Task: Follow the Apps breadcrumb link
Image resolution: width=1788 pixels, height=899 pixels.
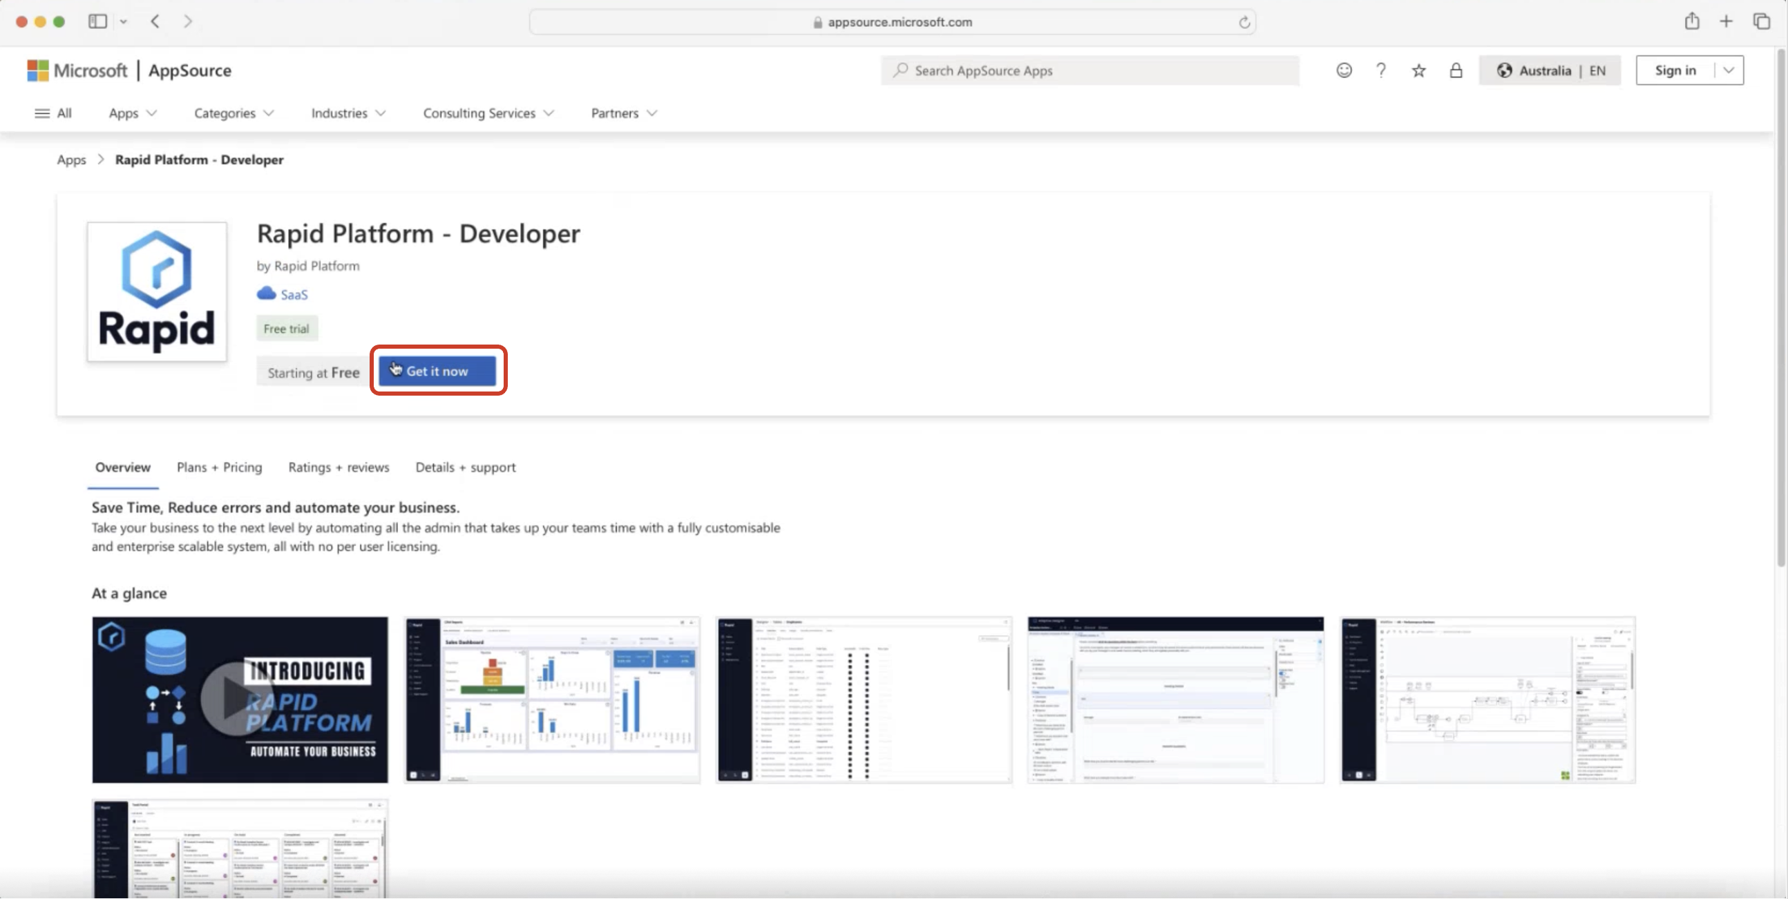Action: pos(71,159)
